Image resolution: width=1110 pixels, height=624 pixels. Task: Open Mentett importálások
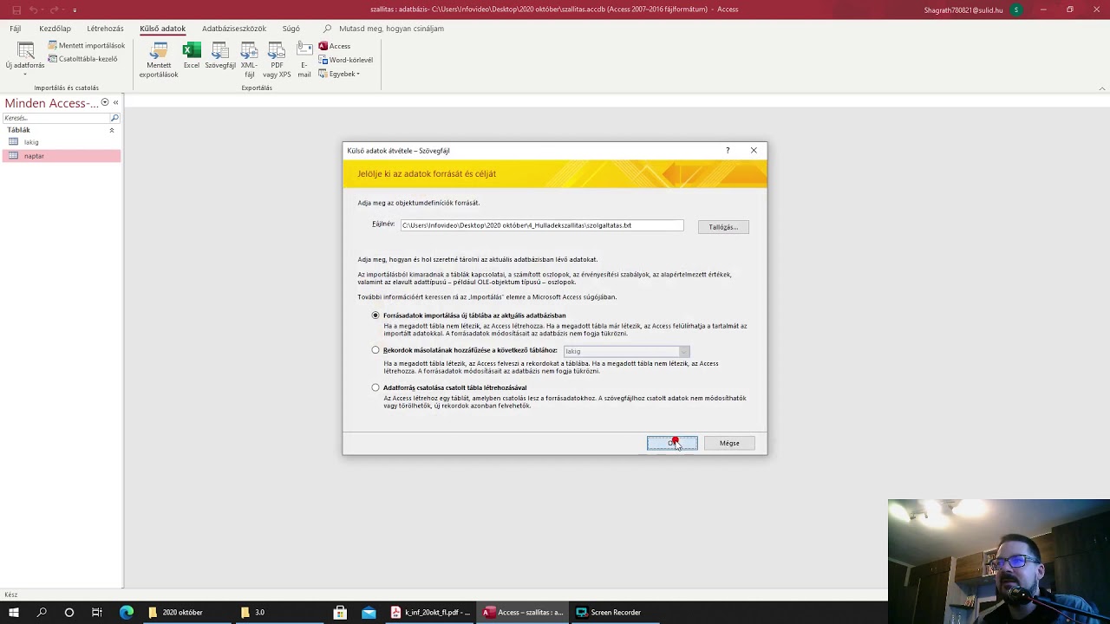coord(86,45)
